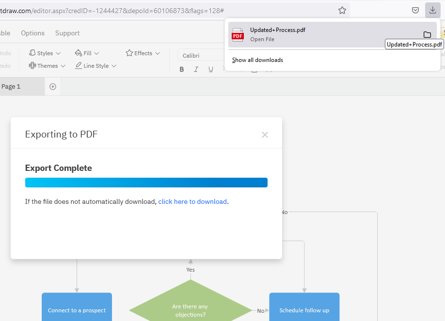
Task: Click Show all downloads
Action: (x=257, y=60)
